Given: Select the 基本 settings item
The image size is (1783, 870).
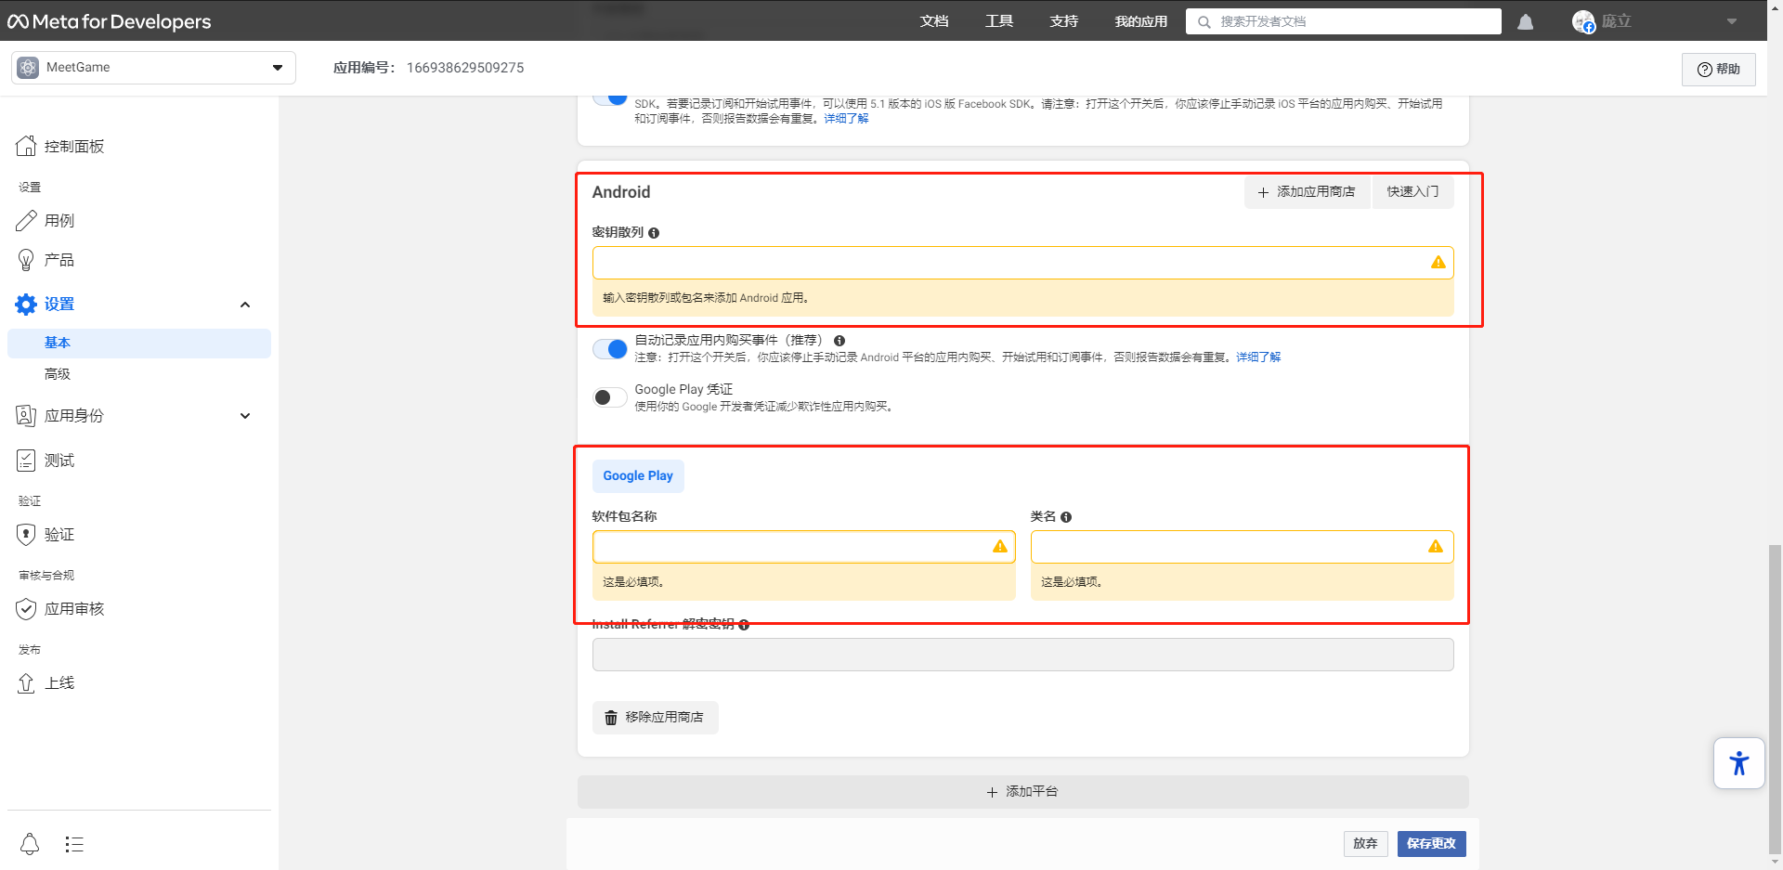Looking at the screenshot, I should 139,343.
